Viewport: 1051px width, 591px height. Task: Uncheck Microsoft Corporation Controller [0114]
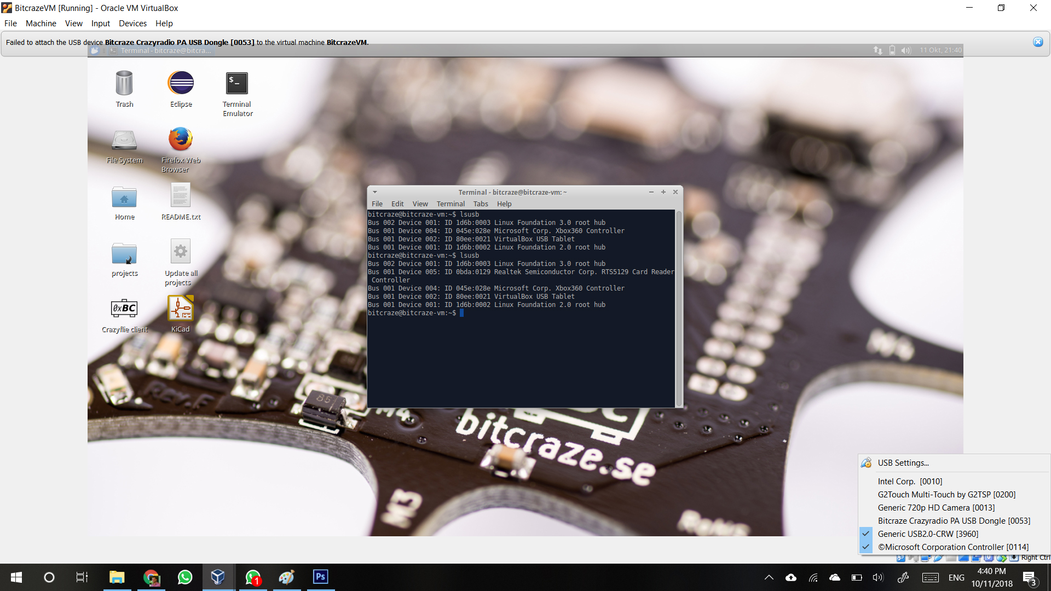[x=952, y=547]
